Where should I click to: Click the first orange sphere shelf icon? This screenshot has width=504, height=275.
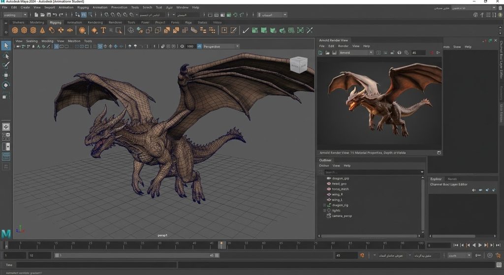(x=15, y=30)
